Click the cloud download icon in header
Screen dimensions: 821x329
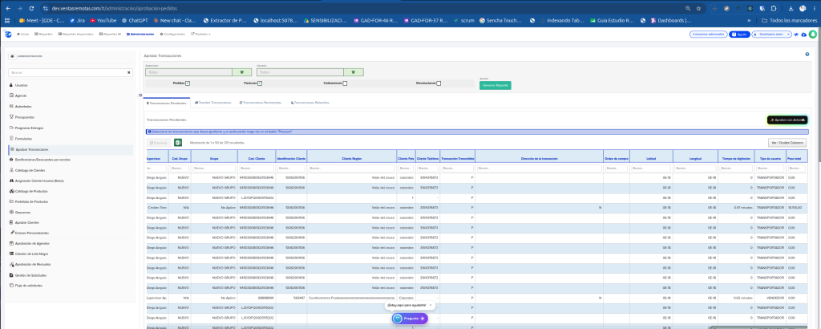coord(803,35)
